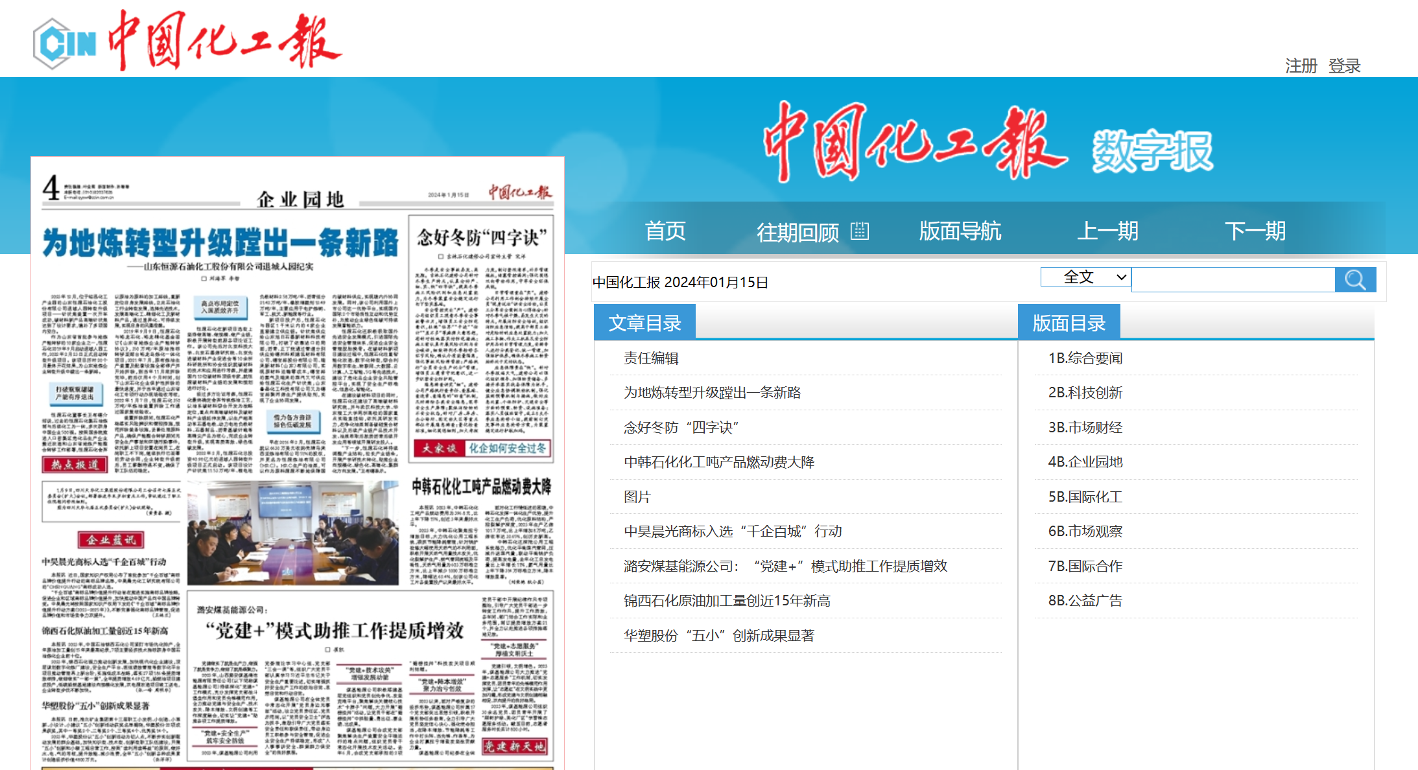This screenshot has width=1418, height=770.
Task: Switch to the 版面目录 tab
Action: point(1069,323)
